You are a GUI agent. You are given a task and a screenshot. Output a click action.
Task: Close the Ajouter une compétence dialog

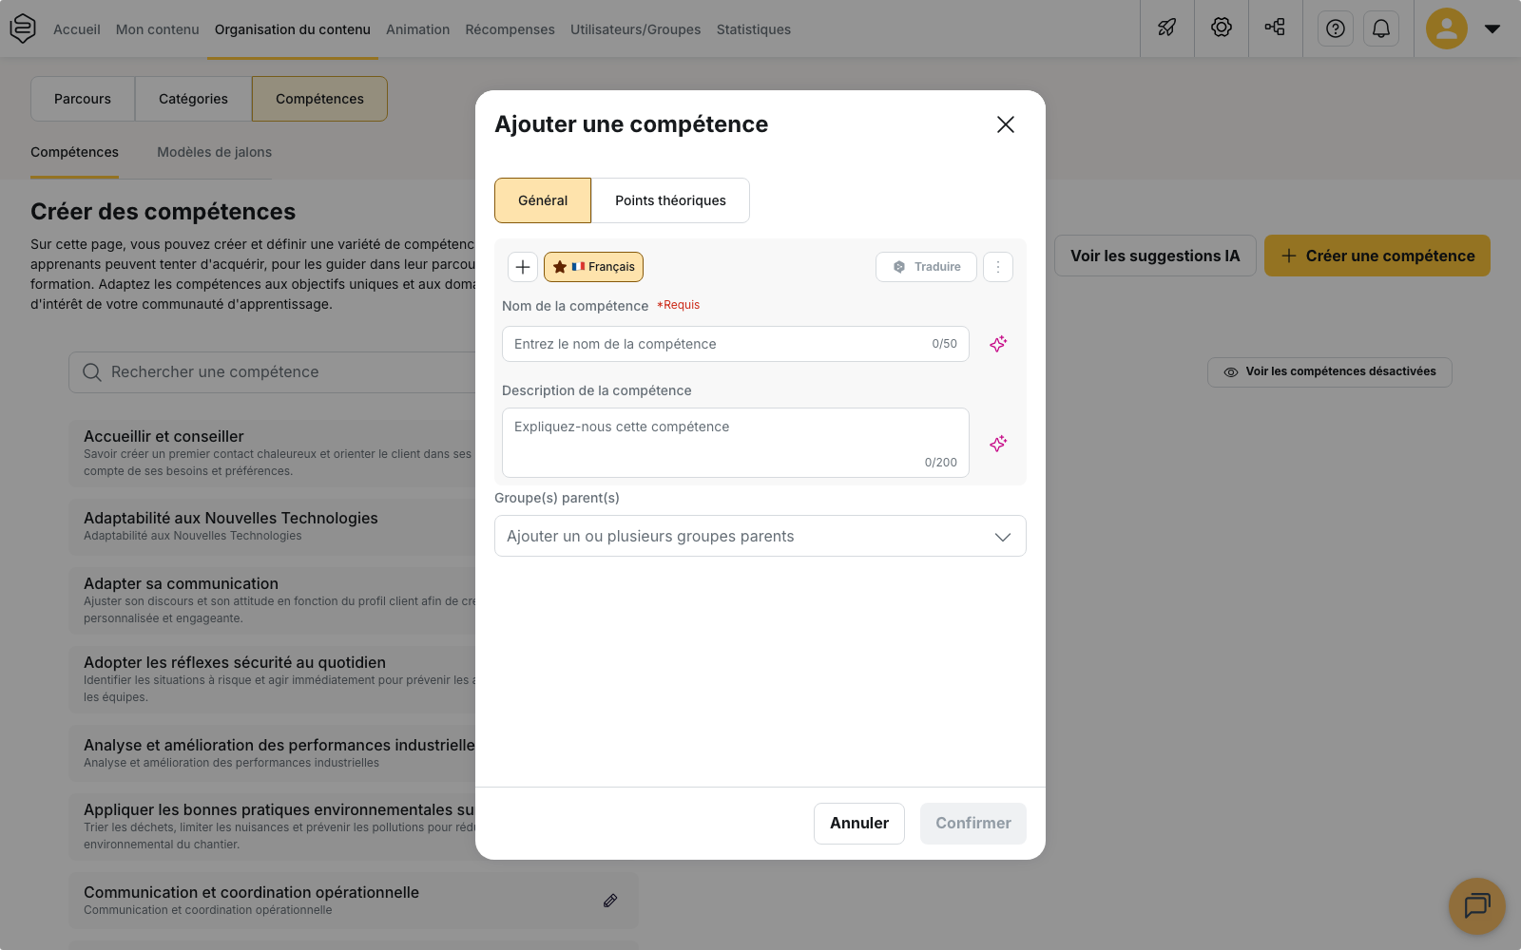[1006, 124]
